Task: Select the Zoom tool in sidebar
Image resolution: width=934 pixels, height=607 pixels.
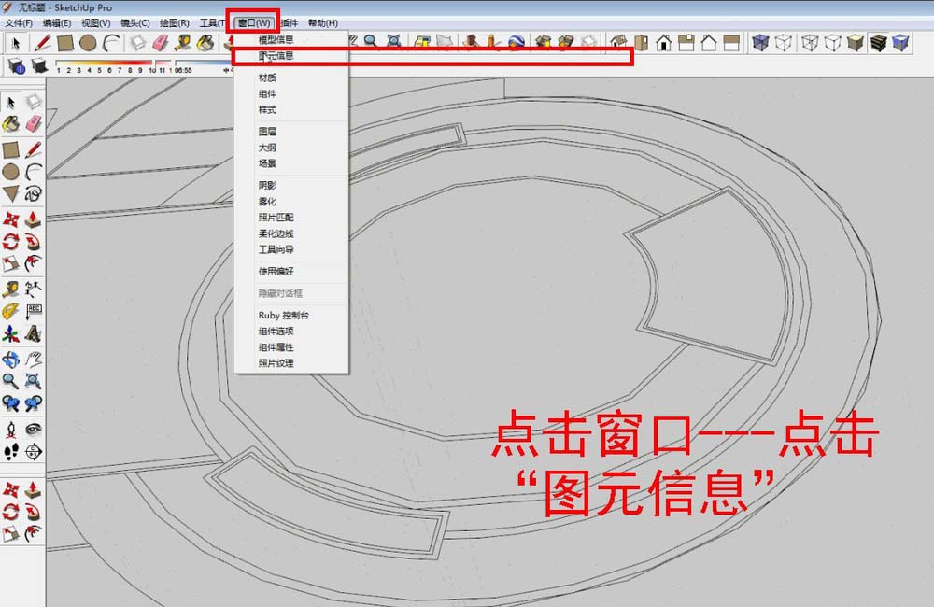Action: click(10, 380)
